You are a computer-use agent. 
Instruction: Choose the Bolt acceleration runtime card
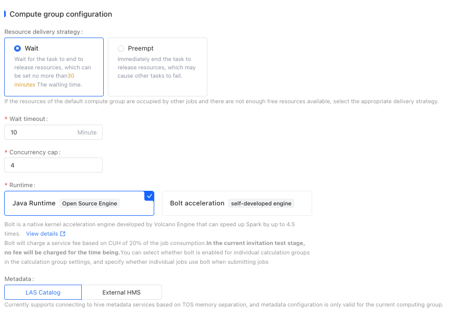pyautogui.click(x=197, y=203)
